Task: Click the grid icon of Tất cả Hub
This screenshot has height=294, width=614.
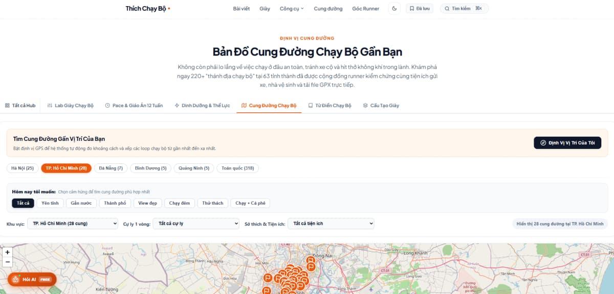Action: click(x=7, y=106)
